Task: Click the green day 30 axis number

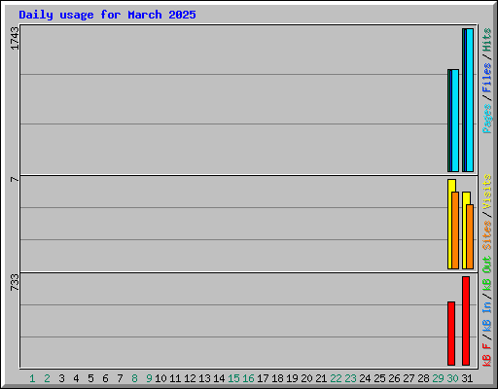Action: pos(452,378)
